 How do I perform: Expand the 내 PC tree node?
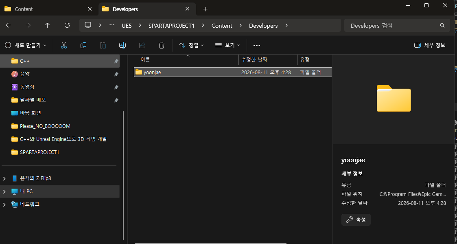[x=4, y=191]
